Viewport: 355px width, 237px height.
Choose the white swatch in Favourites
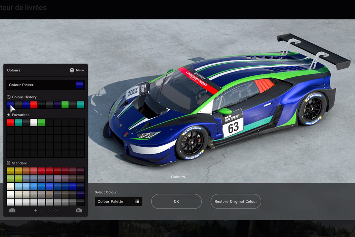[x=34, y=123]
